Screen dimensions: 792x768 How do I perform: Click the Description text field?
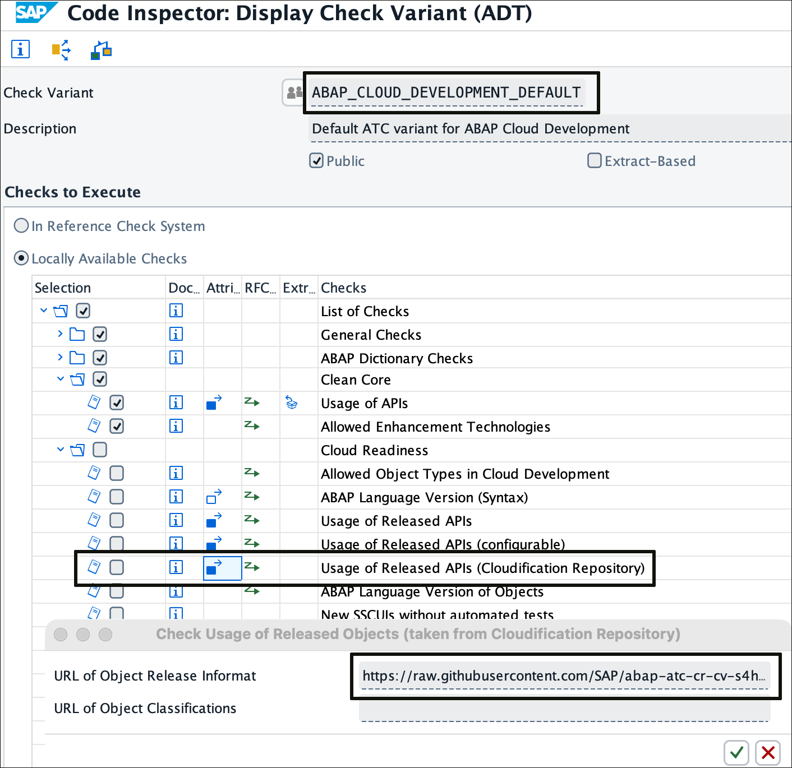550,129
